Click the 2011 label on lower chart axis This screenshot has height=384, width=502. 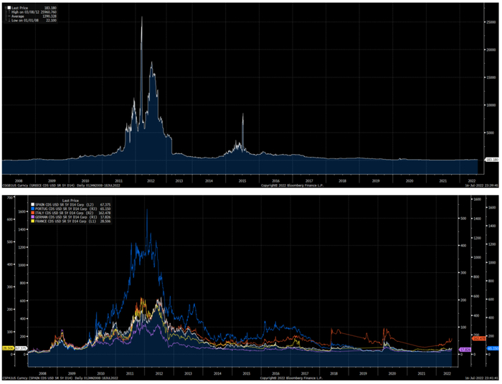click(130, 373)
